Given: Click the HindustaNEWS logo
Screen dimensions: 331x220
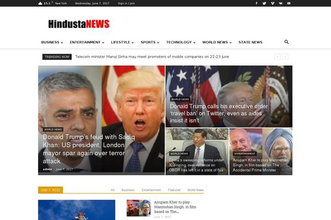Looking at the screenshot, I should point(79,24).
